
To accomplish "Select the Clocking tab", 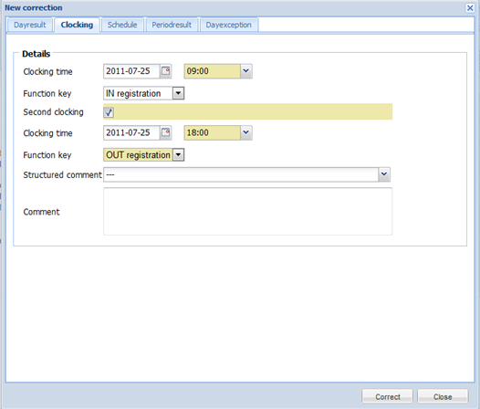I will coord(77,25).
